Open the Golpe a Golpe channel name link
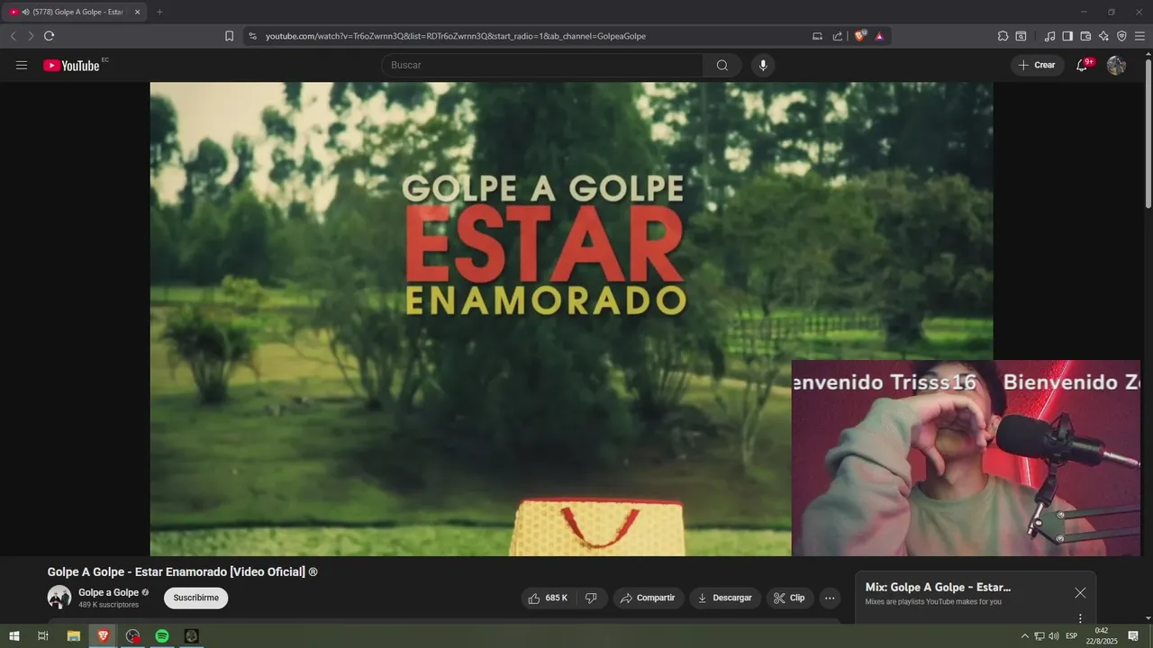Viewport: 1153px width, 648px height. tap(108, 592)
